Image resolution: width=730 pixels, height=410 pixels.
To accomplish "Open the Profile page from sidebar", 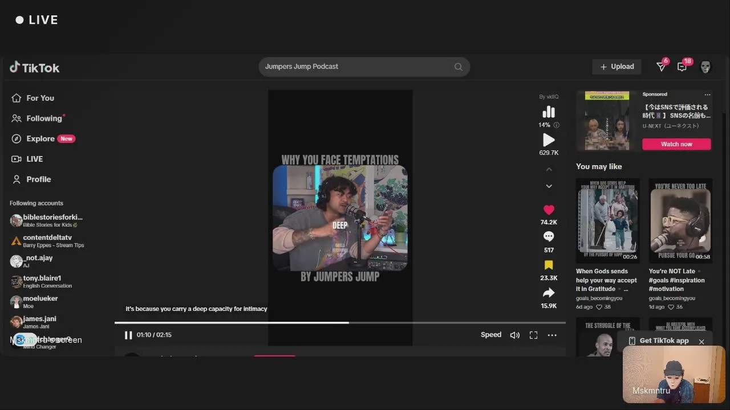I will coord(31,179).
